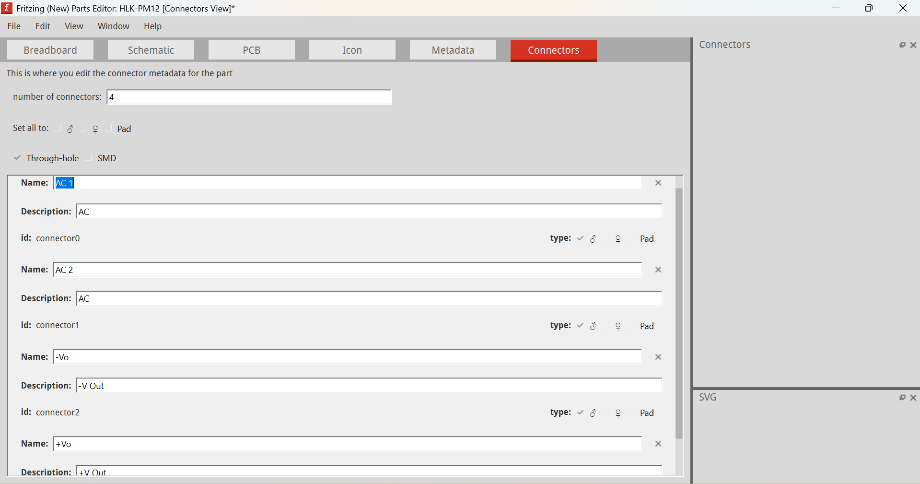Open the Window menu
Image resolution: width=920 pixels, height=484 pixels.
click(x=114, y=26)
